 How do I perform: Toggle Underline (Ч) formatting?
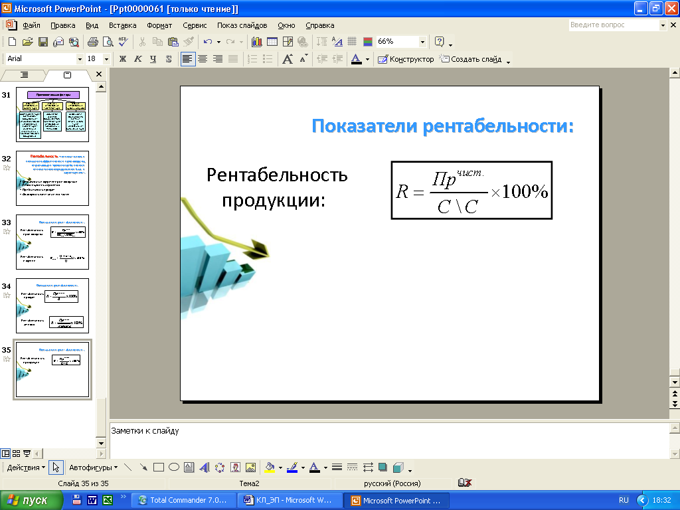153,59
